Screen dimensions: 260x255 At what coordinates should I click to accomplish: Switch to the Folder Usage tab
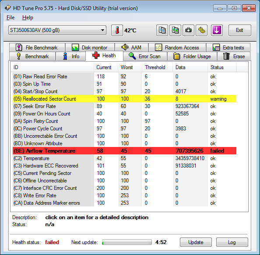coord(192,56)
